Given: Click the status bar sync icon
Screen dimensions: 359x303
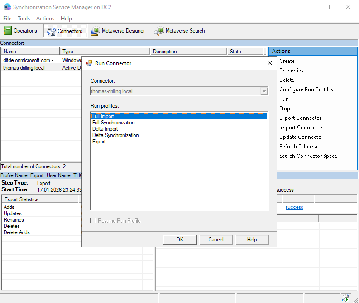Looking at the screenshot, I should point(345,298).
